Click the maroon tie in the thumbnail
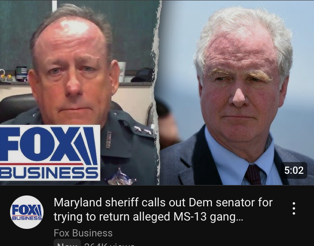The height and width of the screenshot is (246, 314). click(253, 175)
